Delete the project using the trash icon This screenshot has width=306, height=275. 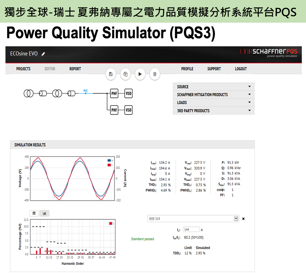tap(155, 74)
